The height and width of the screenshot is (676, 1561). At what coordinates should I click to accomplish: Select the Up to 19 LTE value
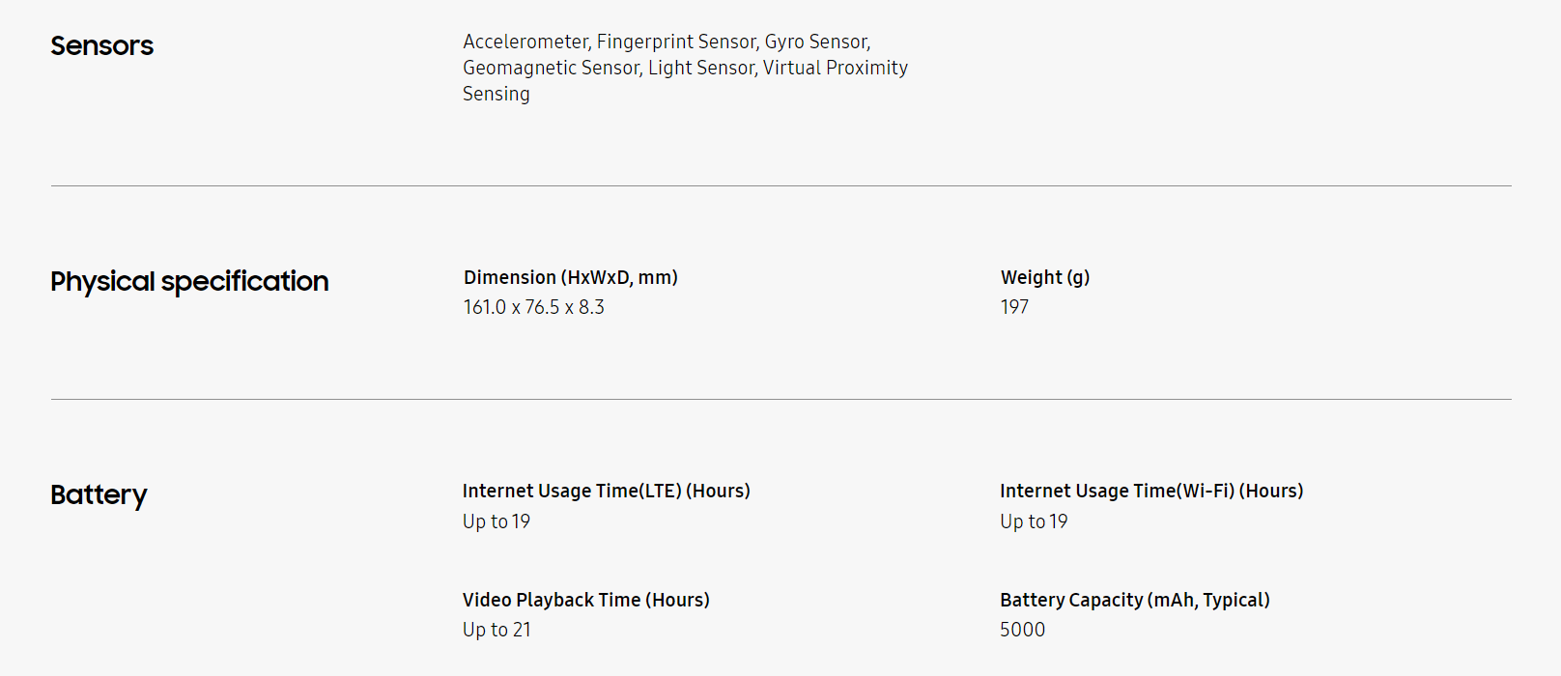point(496,521)
